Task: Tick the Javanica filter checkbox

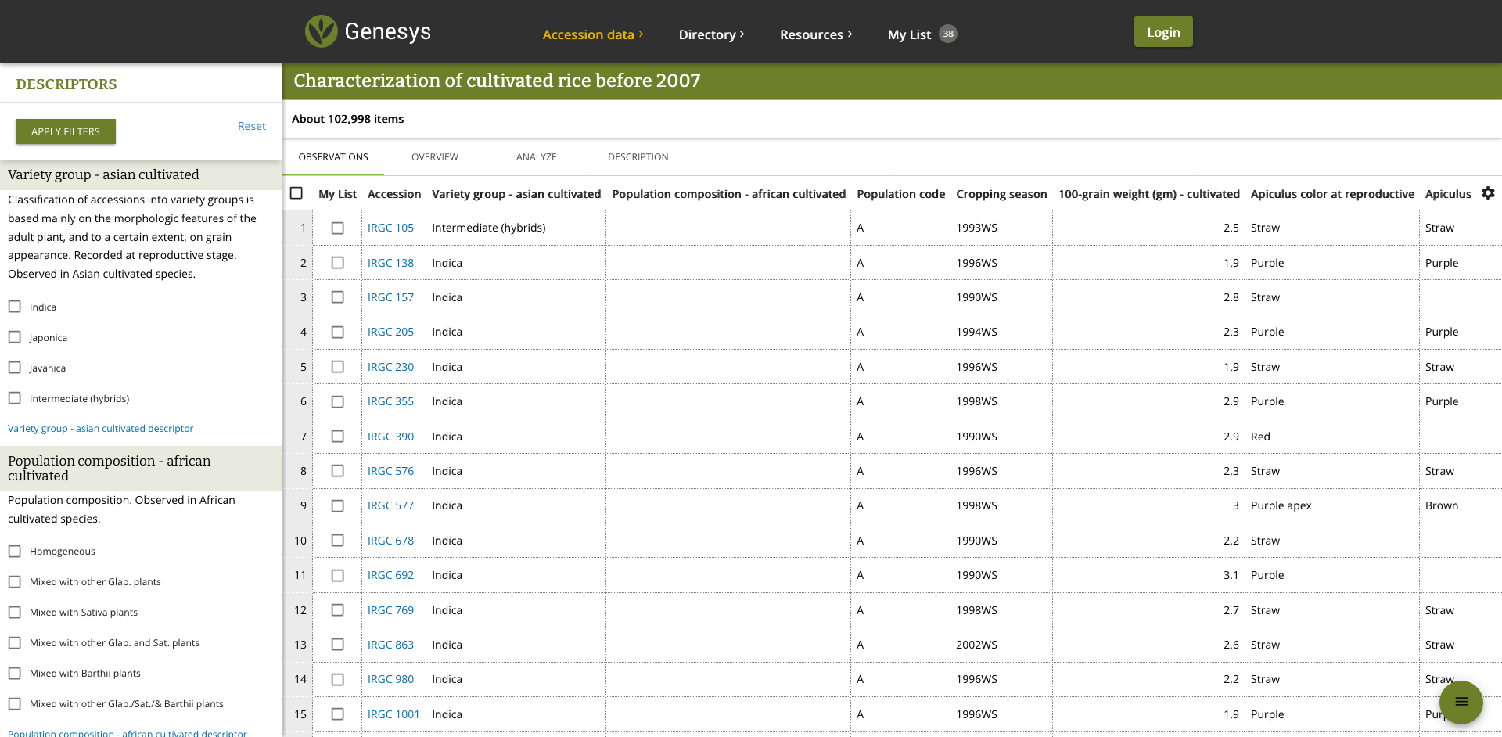Action: click(x=15, y=368)
